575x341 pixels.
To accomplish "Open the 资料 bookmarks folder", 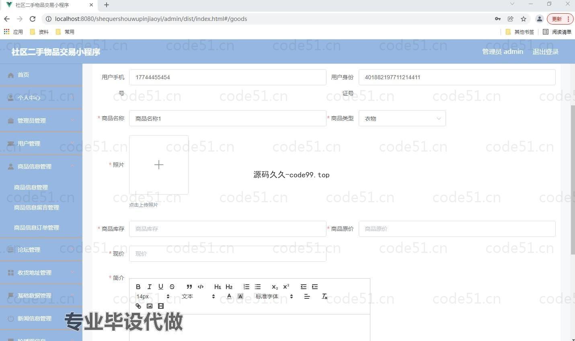I will coord(39,32).
